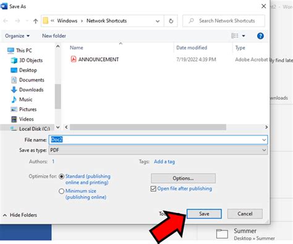
Task: Sort by Type column header
Action: coord(240,48)
